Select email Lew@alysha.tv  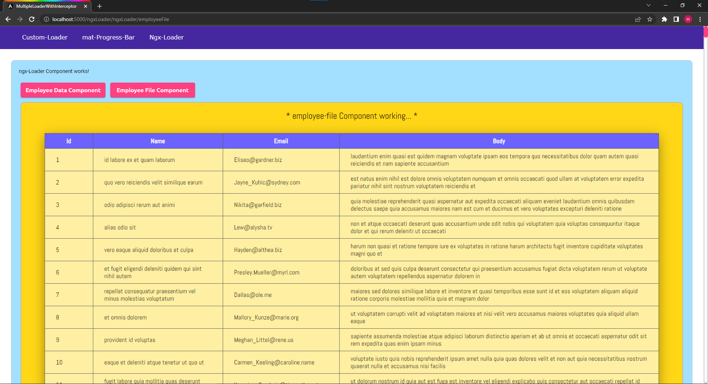253,227
